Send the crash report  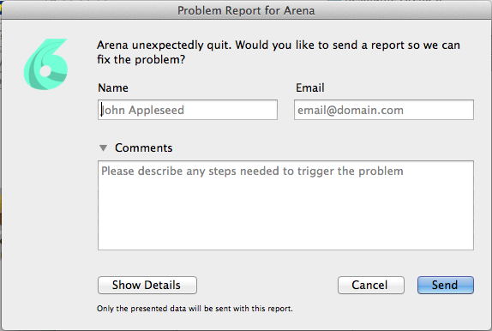[446, 286]
